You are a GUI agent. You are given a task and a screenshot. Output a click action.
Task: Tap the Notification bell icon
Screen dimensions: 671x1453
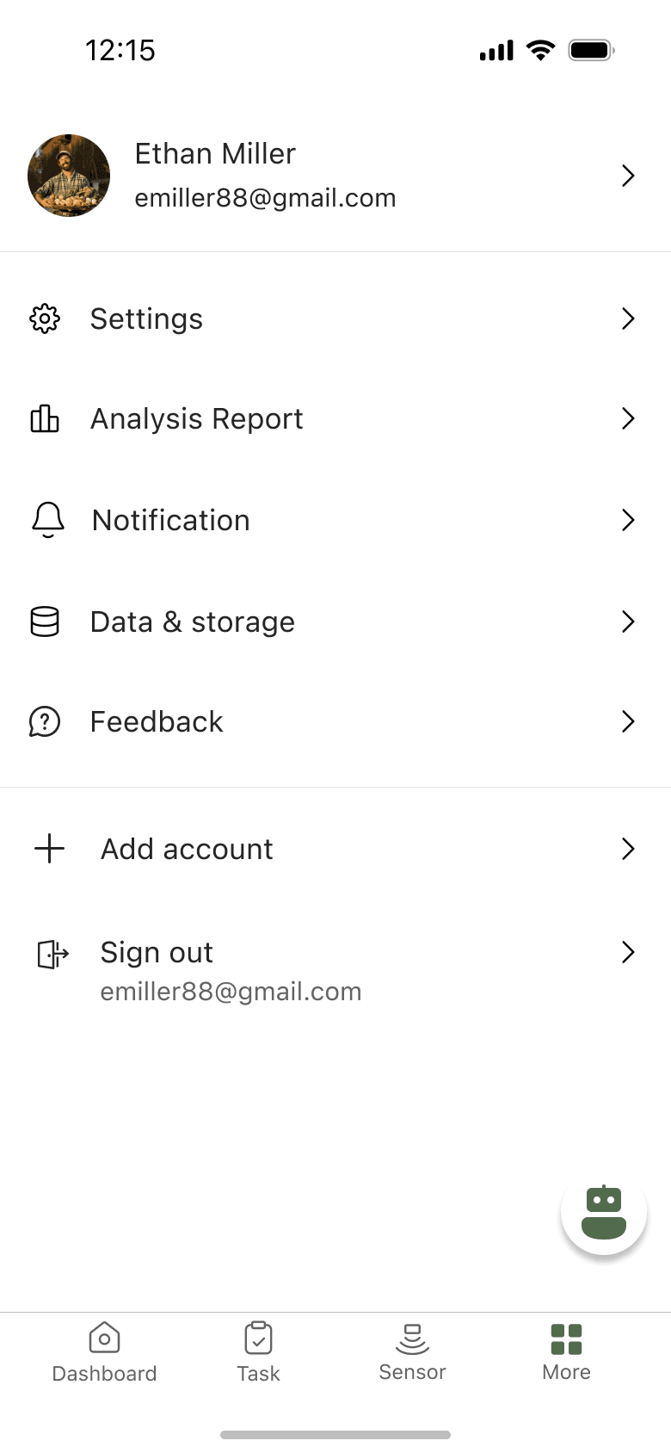coord(48,520)
